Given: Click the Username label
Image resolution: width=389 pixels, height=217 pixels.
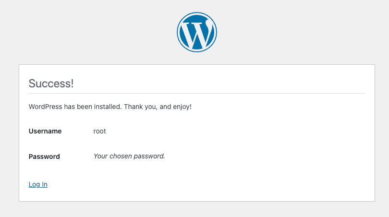Looking at the screenshot, I should pos(45,131).
